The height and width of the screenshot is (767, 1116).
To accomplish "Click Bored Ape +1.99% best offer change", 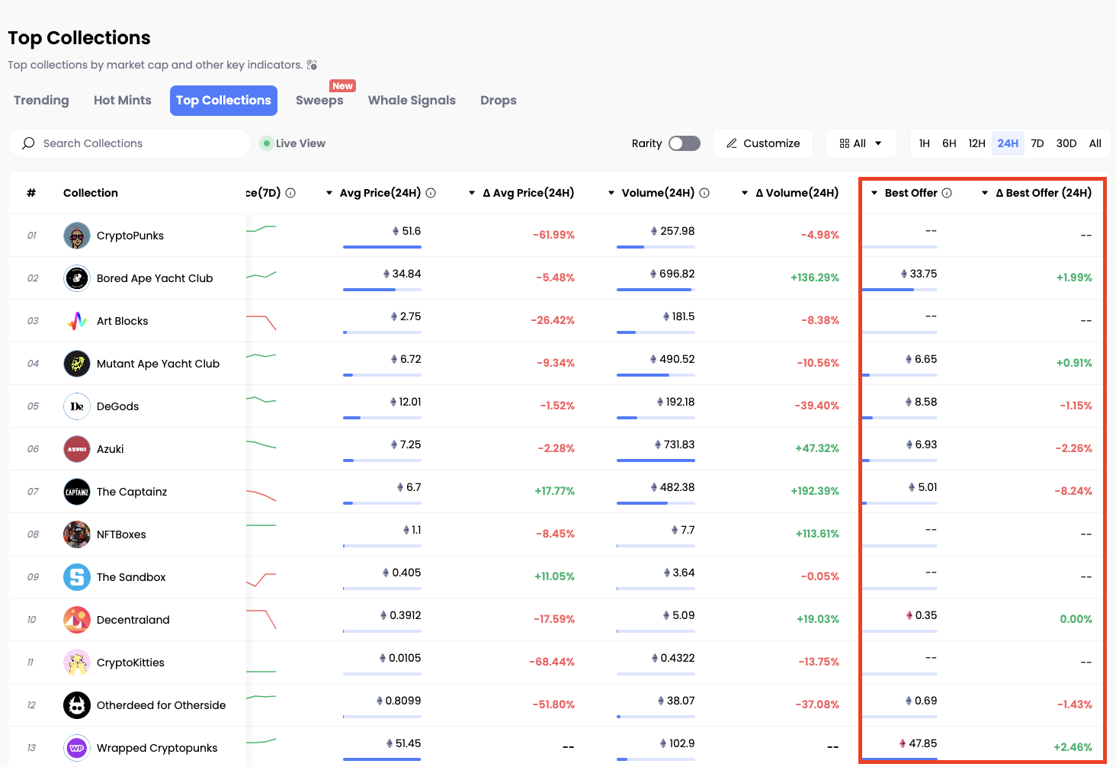I will pyautogui.click(x=1074, y=278).
